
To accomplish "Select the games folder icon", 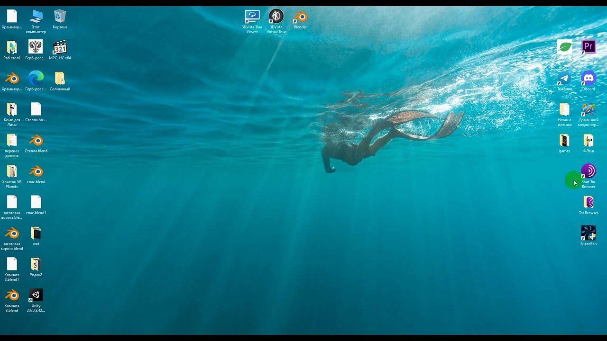I will tap(564, 140).
